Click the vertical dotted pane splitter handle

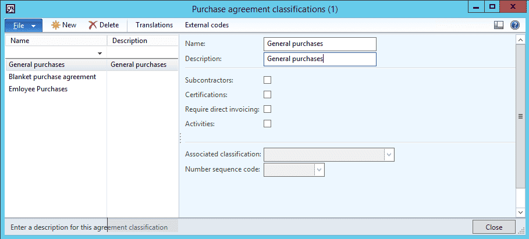(180, 138)
